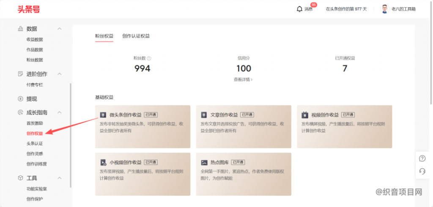This screenshot has width=433, height=207.
Task: Click the 消息 label in the header
Action: coord(308,9)
